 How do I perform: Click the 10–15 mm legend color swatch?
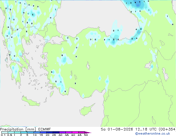click(x=37, y=132)
